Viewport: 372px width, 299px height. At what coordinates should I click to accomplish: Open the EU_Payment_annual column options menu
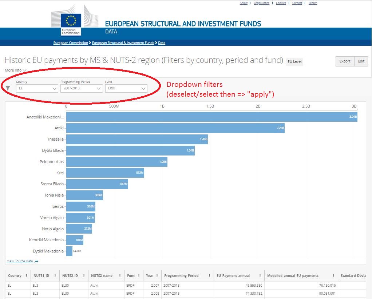(261, 275)
